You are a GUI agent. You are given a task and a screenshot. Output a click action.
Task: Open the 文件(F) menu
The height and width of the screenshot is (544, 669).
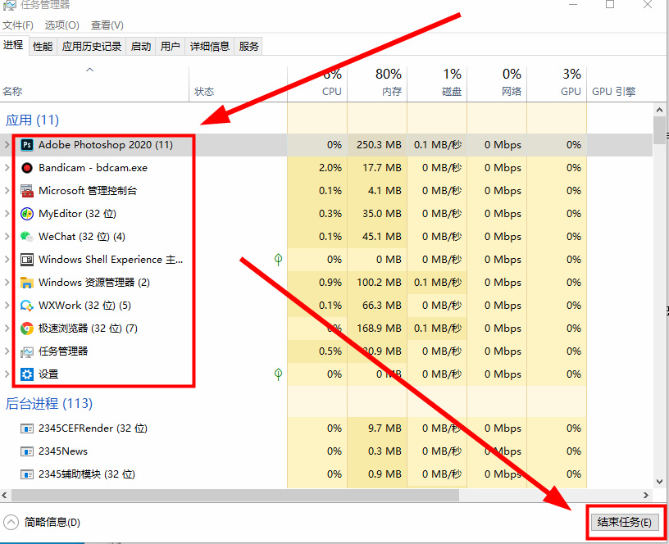point(18,25)
